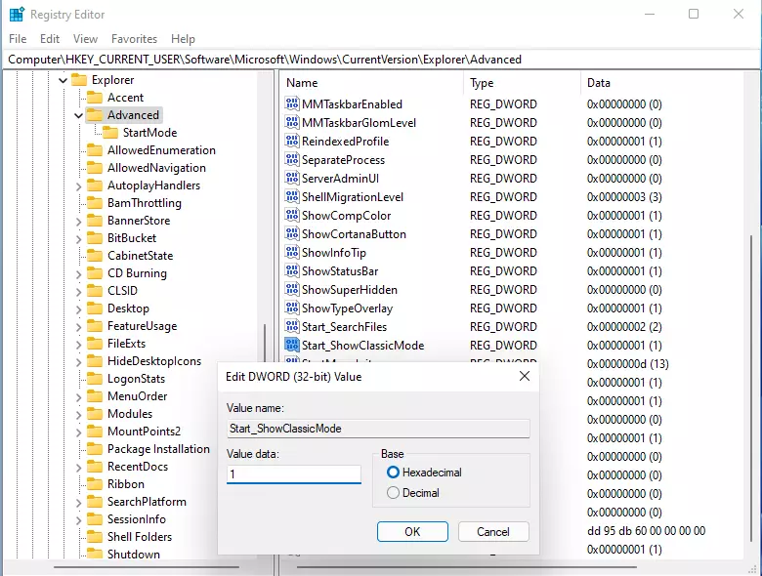The image size is (762, 576).
Task: Open the Edit menu
Action: pos(50,39)
